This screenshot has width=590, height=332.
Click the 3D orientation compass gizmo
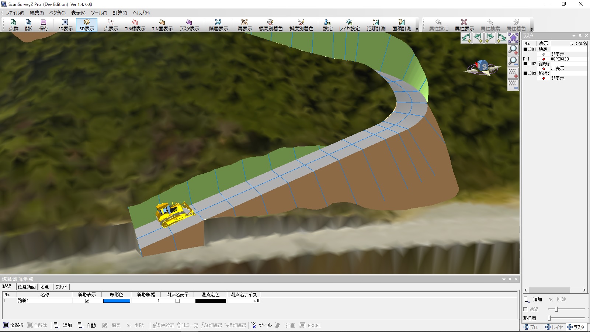482,68
